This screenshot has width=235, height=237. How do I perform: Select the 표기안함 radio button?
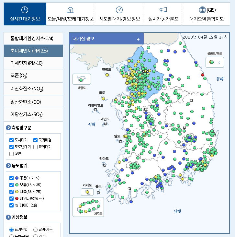[11, 230]
